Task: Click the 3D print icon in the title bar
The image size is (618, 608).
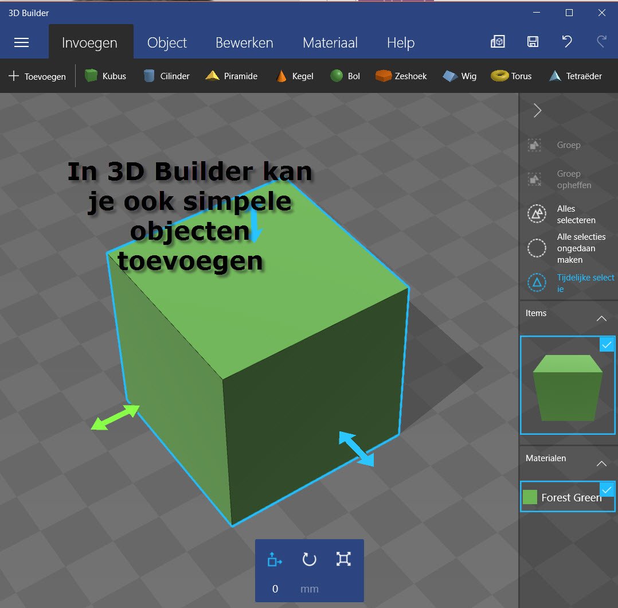Action: 498,41
